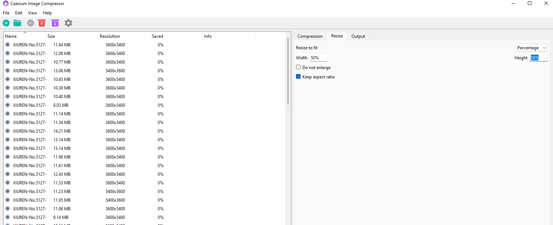Open folder using the teal folder icon
This screenshot has width=553, height=225.
17,23
